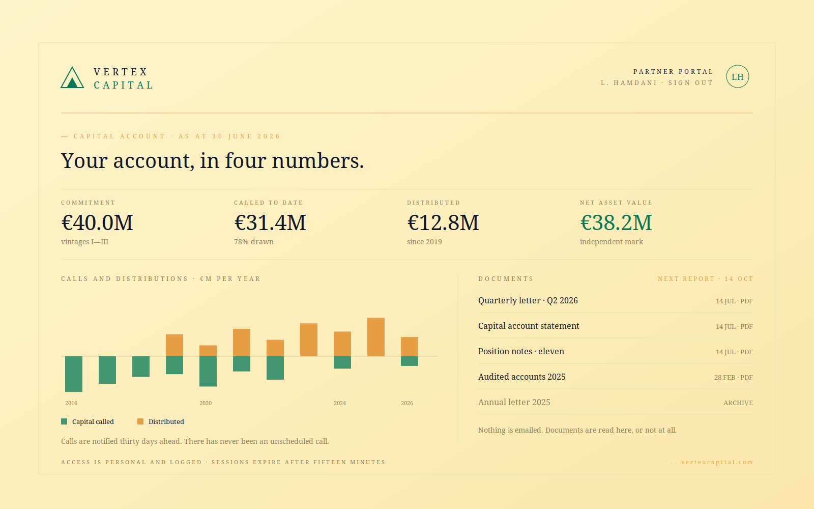Click the sessions expire footer notice
Screen dimensions: 814x509
[x=223, y=462]
